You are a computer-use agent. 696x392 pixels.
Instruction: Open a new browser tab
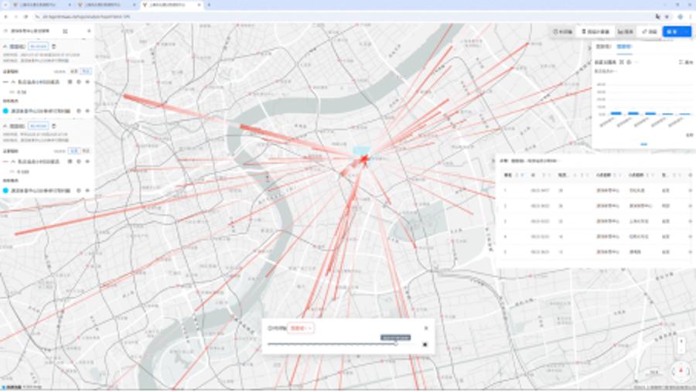pyautogui.click(x=209, y=5)
